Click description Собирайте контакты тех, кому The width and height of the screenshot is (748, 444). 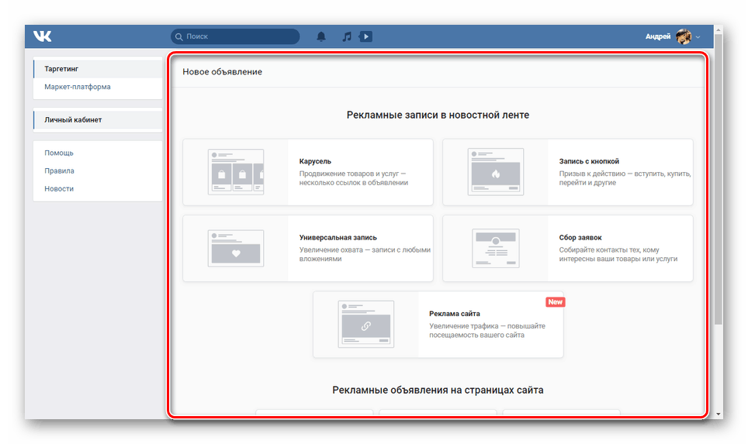coord(618,254)
